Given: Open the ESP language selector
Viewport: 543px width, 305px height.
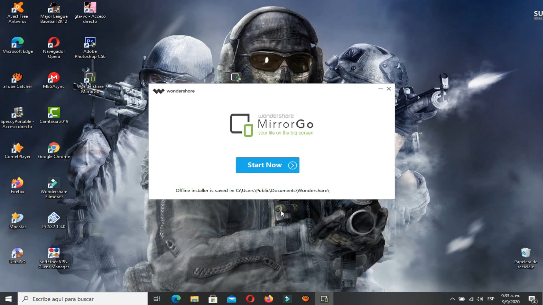Looking at the screenshot, I should pyautogui.click(x=491, y=299).
